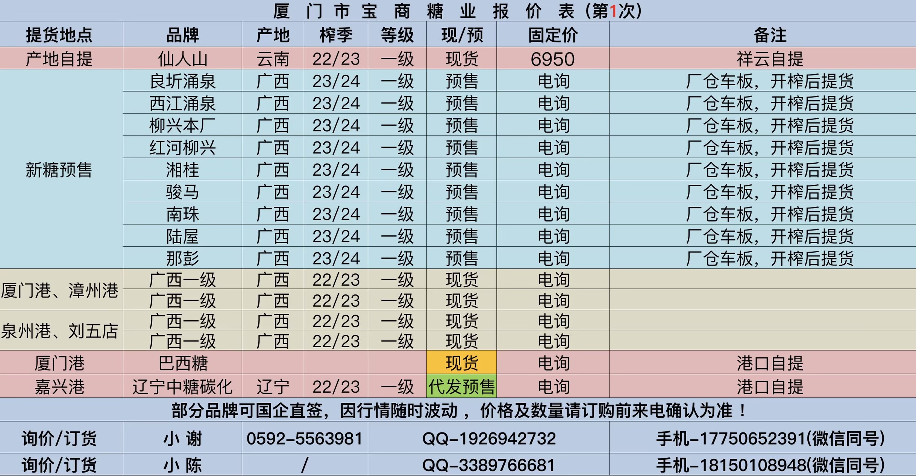Click the 泉州港、刘五店 pickup location cell
Viewport: 916px width, 476px height.
[x=59, y=331]
